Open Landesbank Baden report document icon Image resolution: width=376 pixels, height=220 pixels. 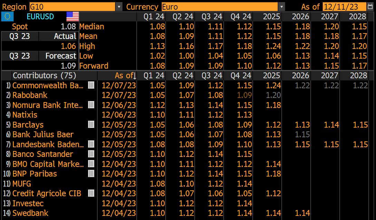pyautogui.click(x=91, y=144)
